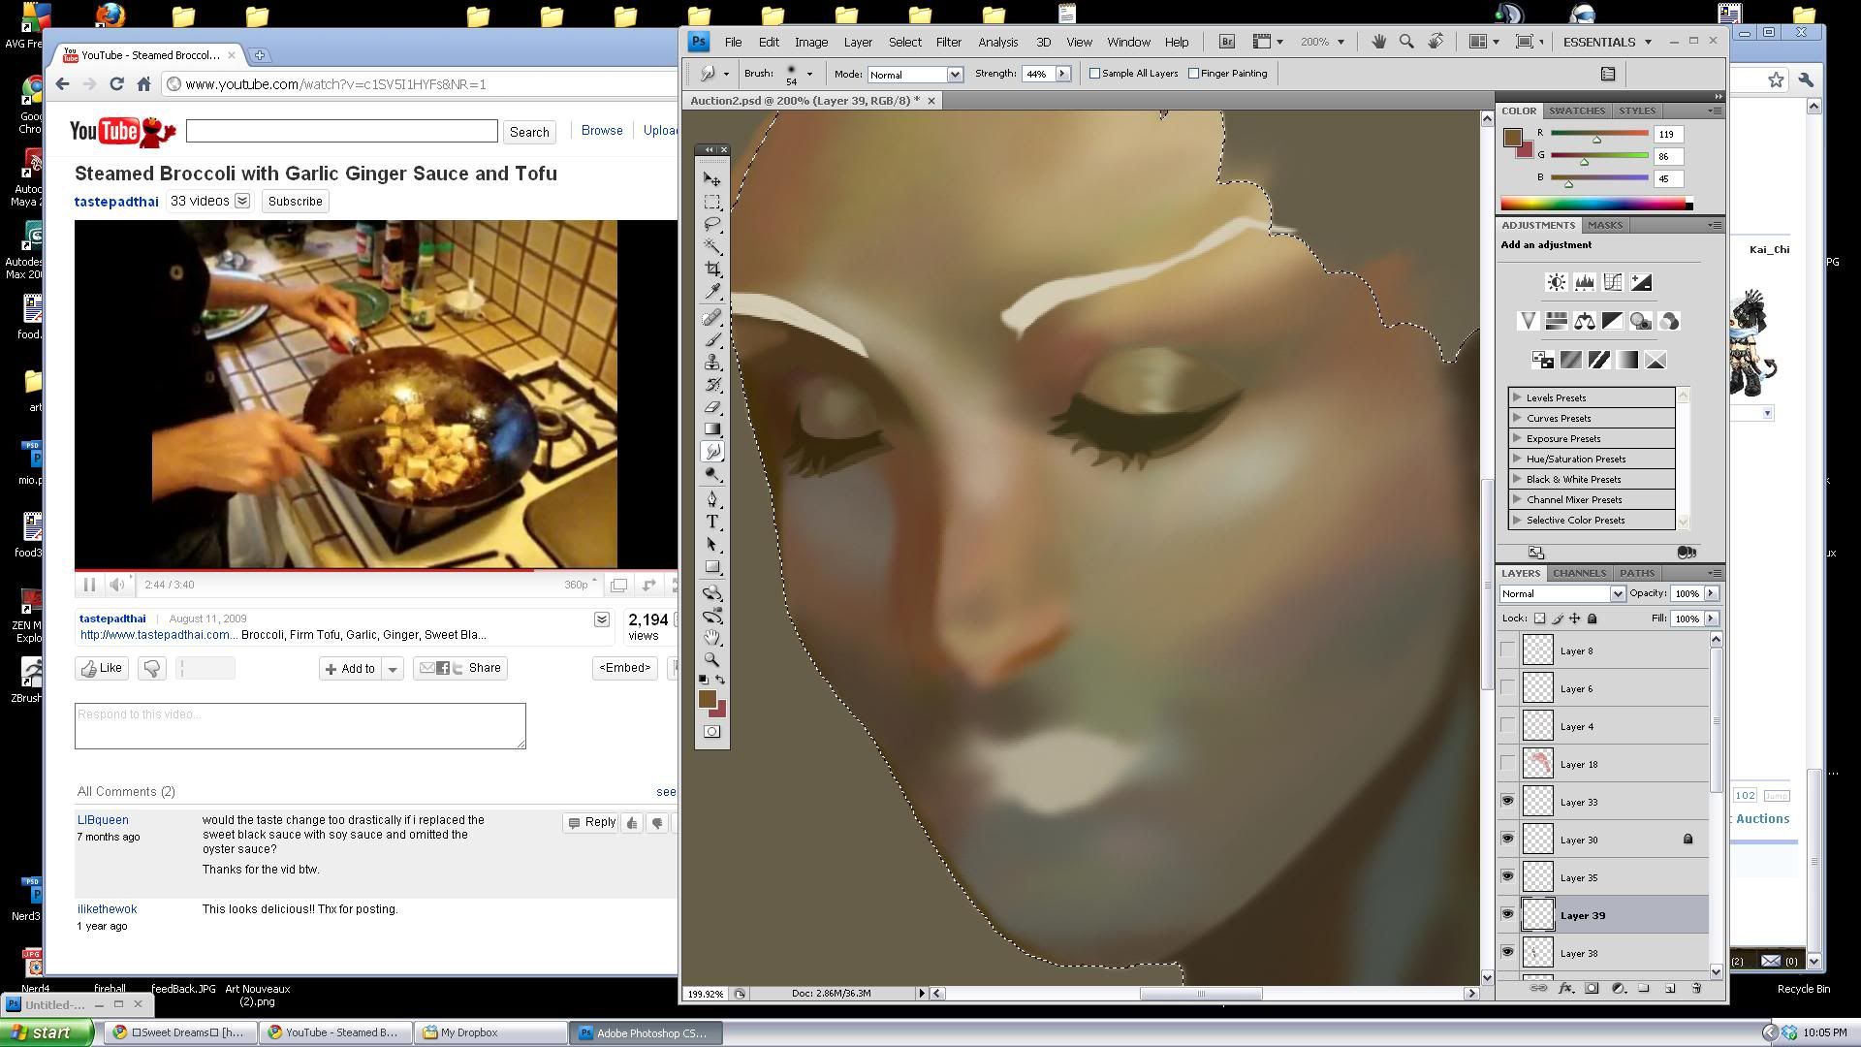Select the Magic Wand tool
This screenshot has width=1861, height=1047.
712,246
